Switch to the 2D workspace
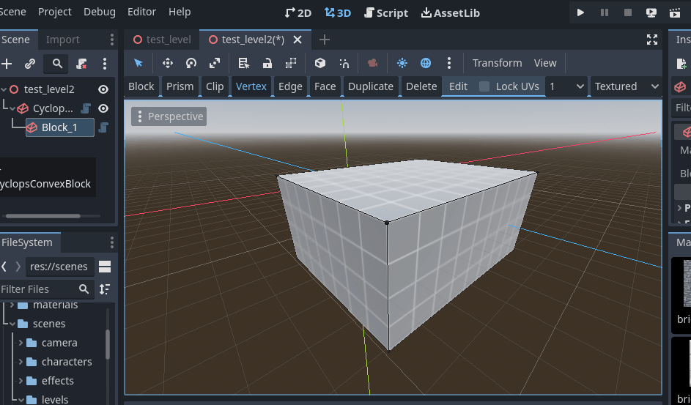The width and height of the screenshot is (691, 405). [x=298, y=12]
